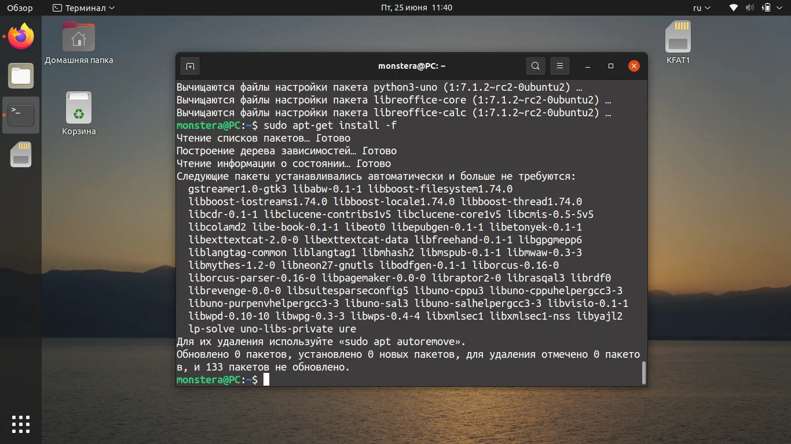This screenshot has width=791, height=444.
Task: Launch Firefox from the dock
Action: tap(21, 37)
